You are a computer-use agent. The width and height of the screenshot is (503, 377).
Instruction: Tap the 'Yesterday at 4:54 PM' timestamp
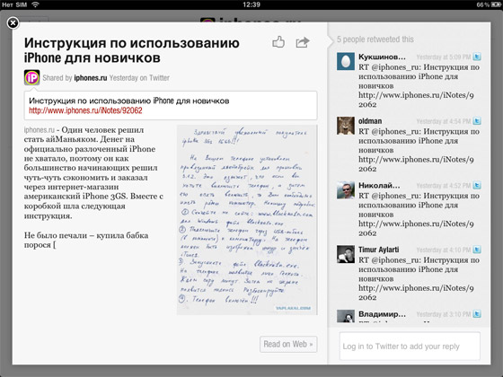click(444, 121)
